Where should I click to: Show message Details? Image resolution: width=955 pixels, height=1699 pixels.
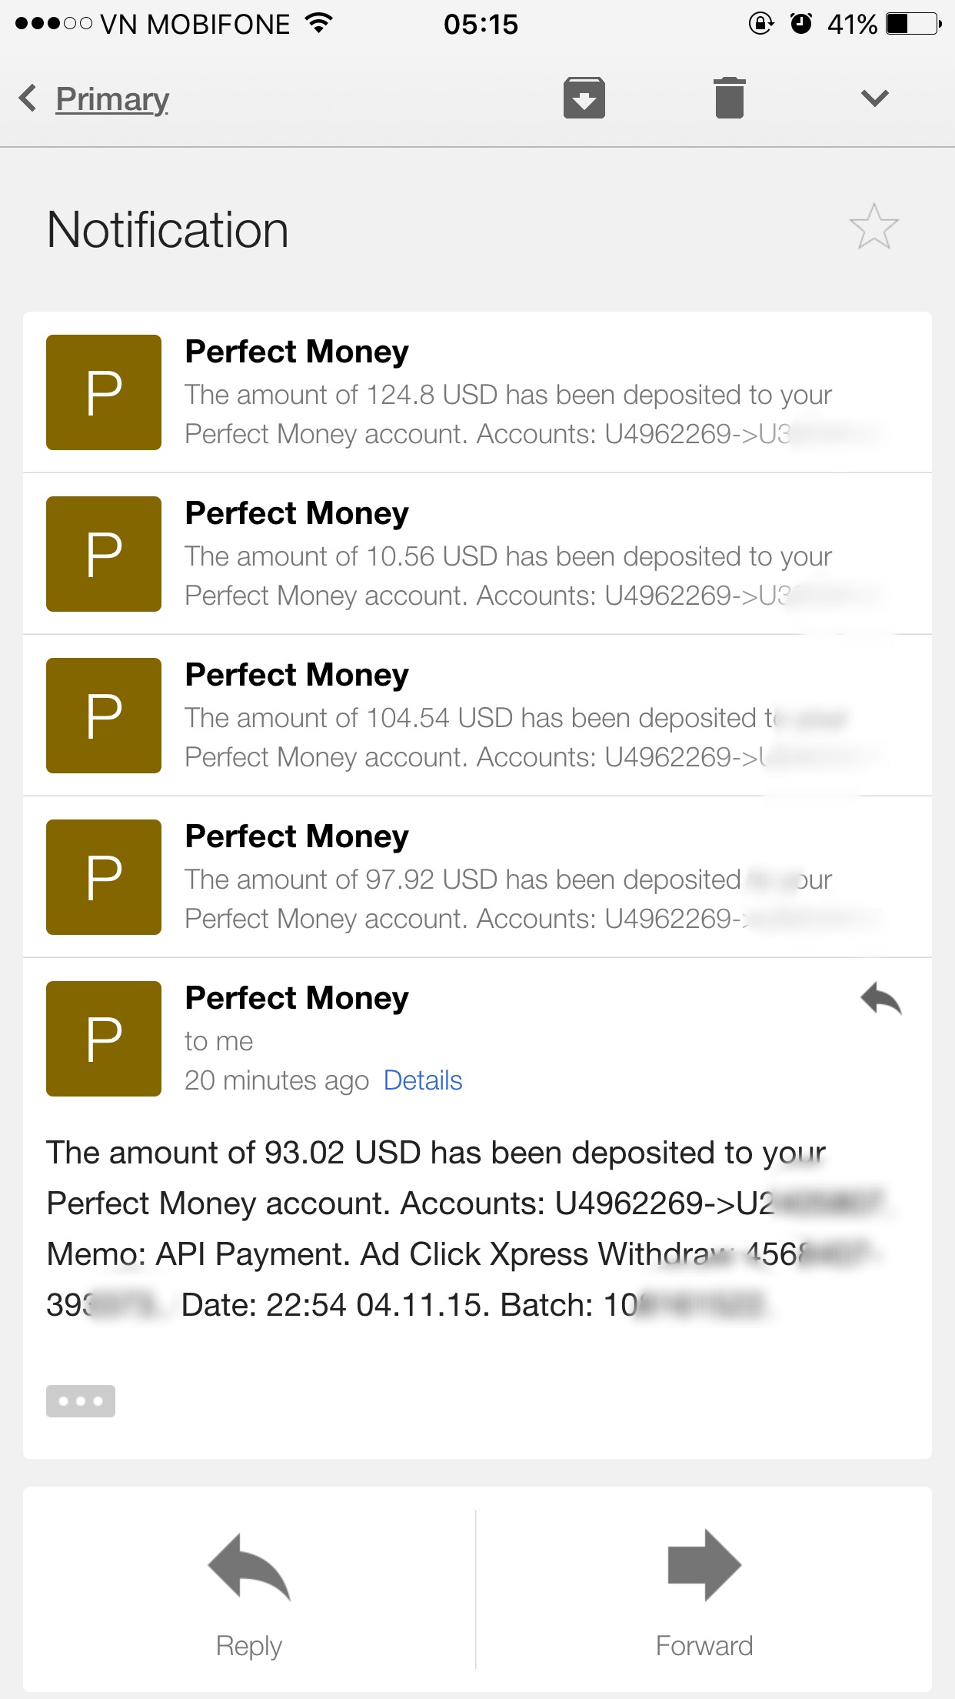pos(423,1080)
